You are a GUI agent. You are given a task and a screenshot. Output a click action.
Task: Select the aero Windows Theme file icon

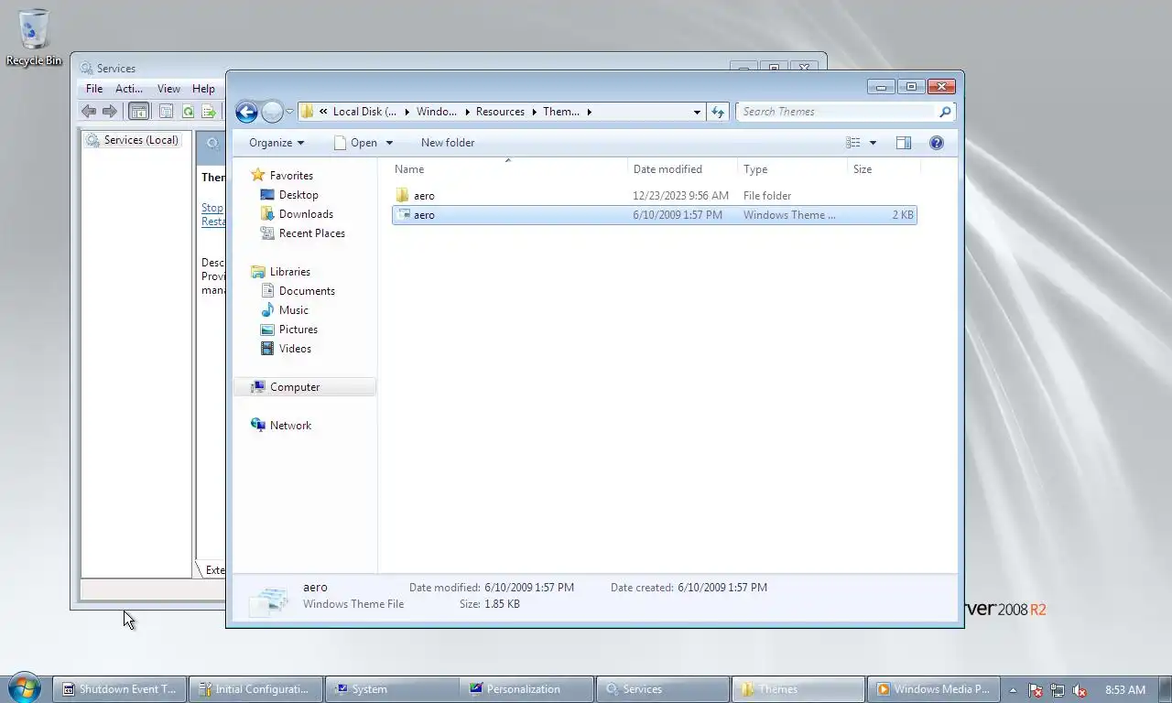[402, 215]
